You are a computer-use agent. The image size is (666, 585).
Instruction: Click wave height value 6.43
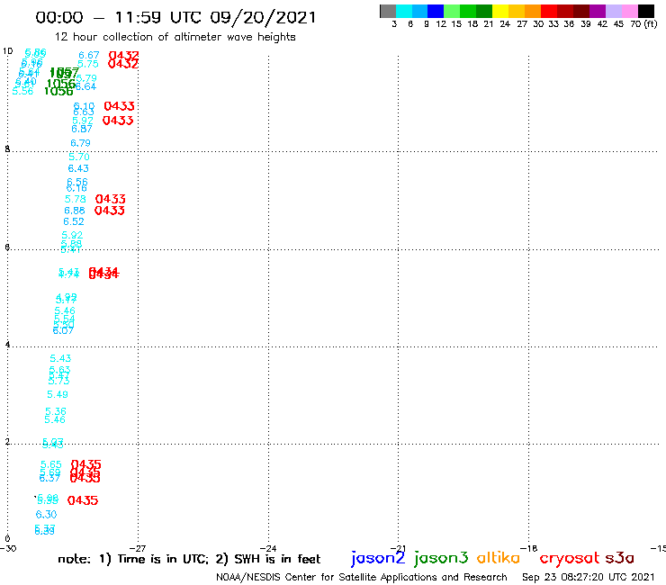(x=78, y=168)
